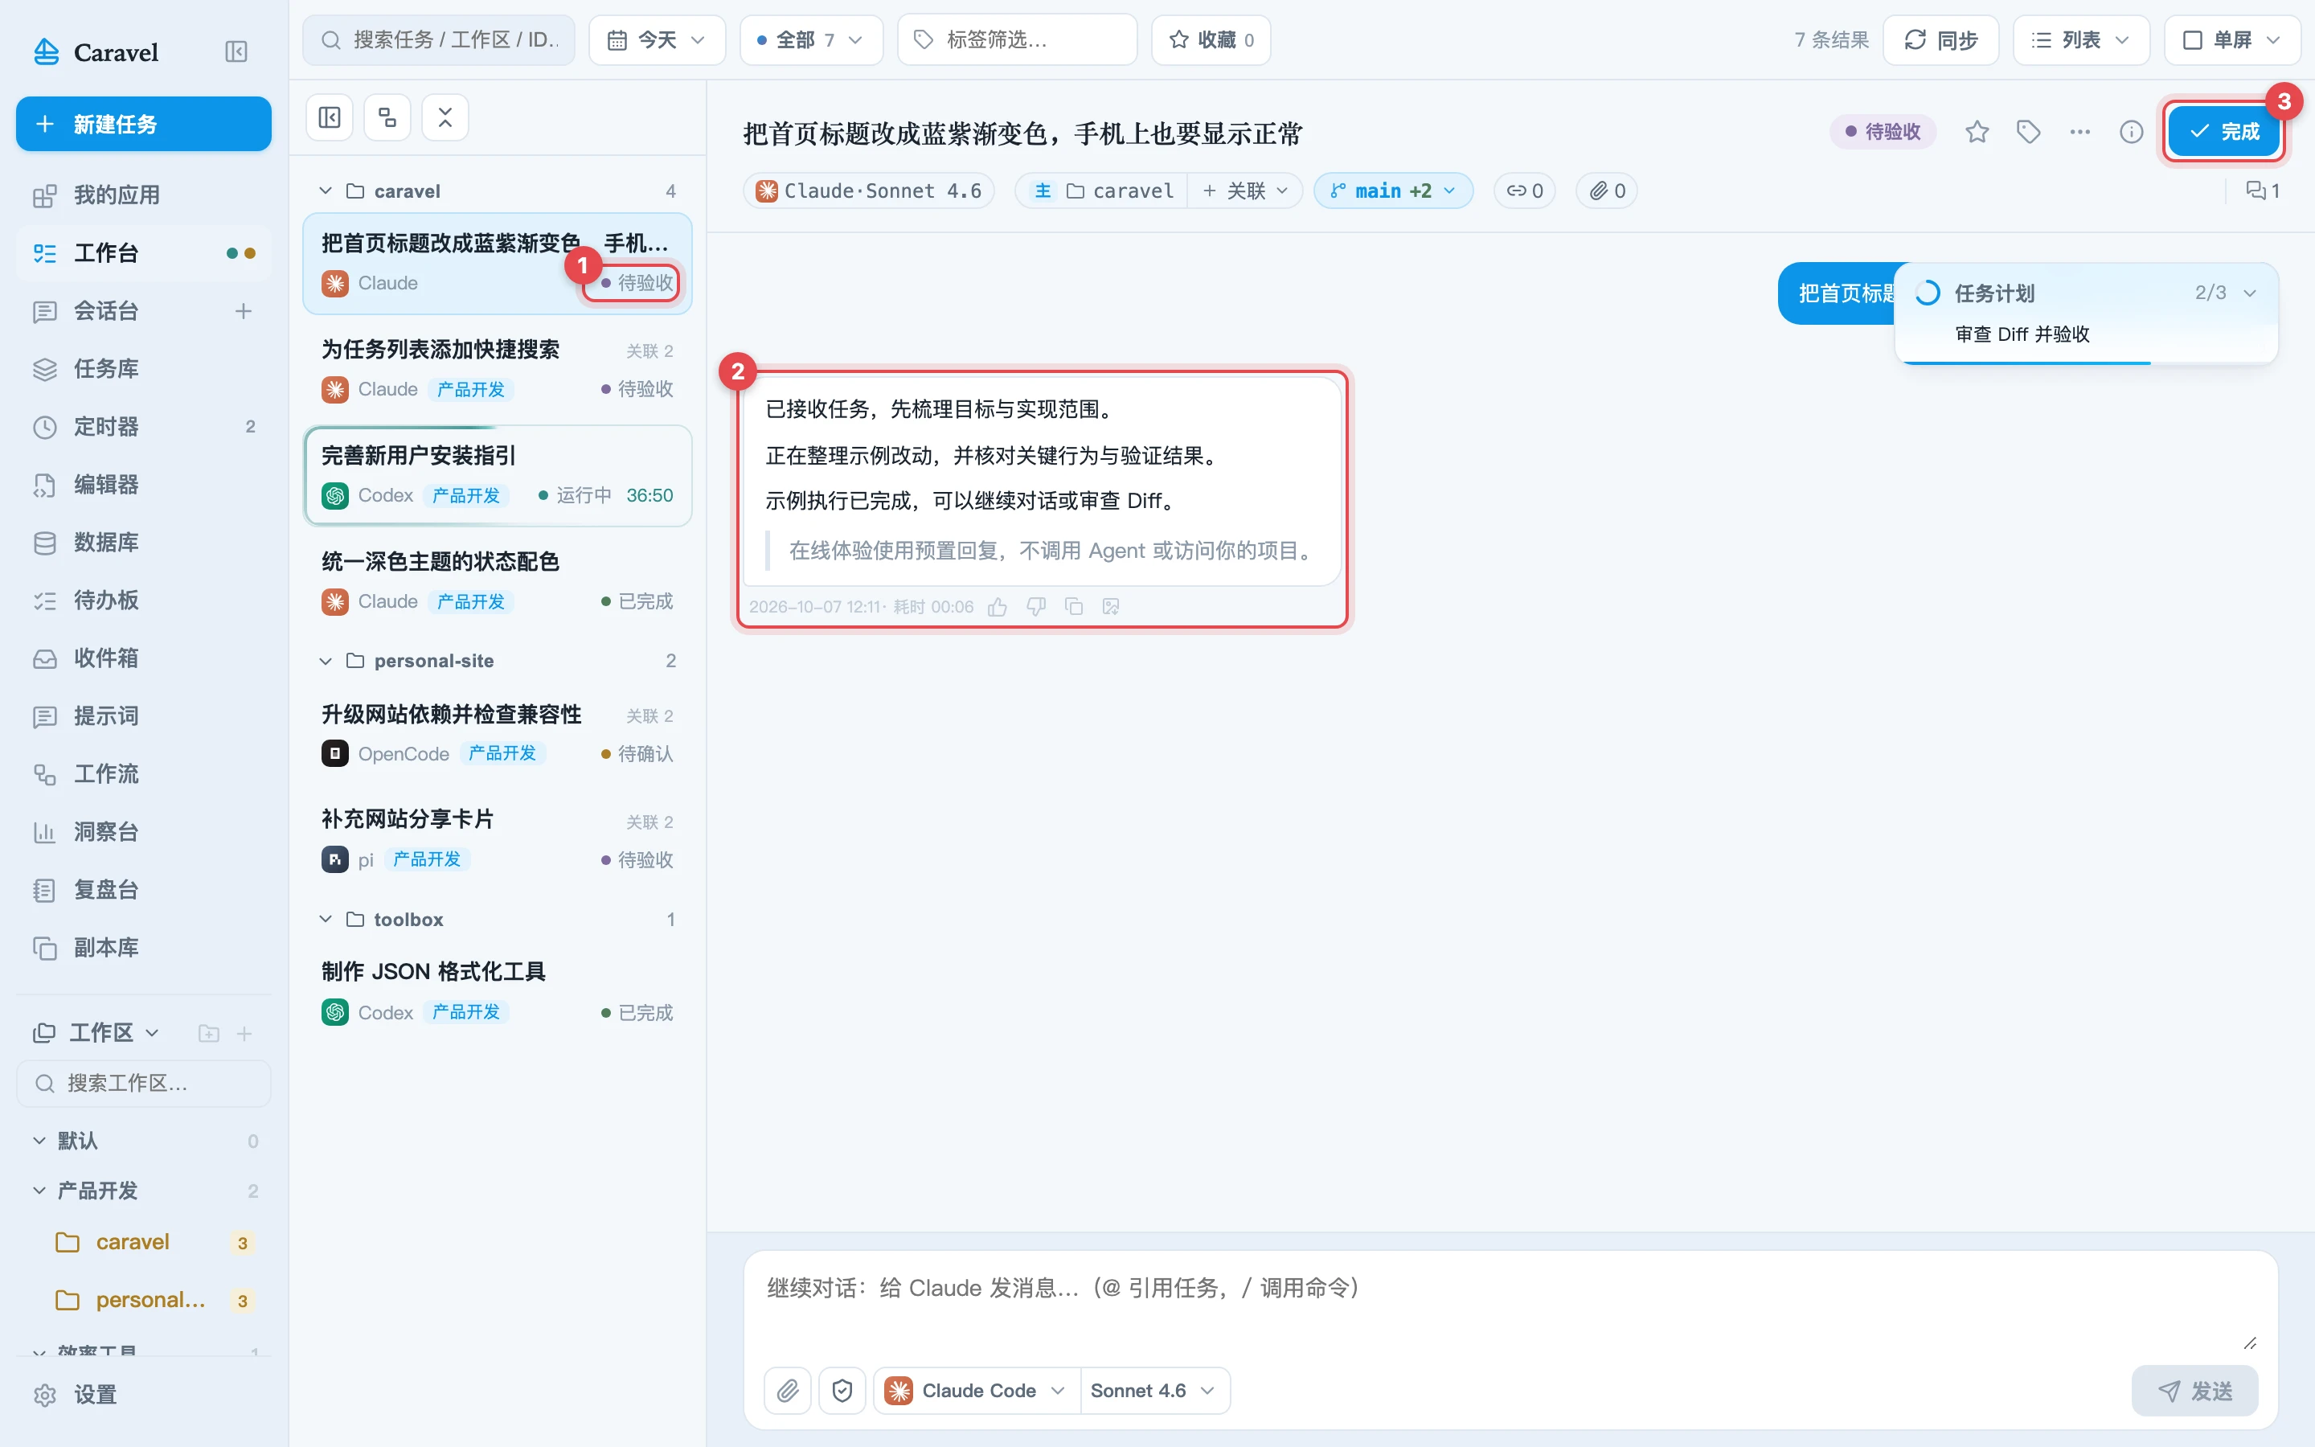Viewport: 2315px width, 1447px height.
Task: Click the 标签筛选 tag filter field
Action: pos(1017,39)
